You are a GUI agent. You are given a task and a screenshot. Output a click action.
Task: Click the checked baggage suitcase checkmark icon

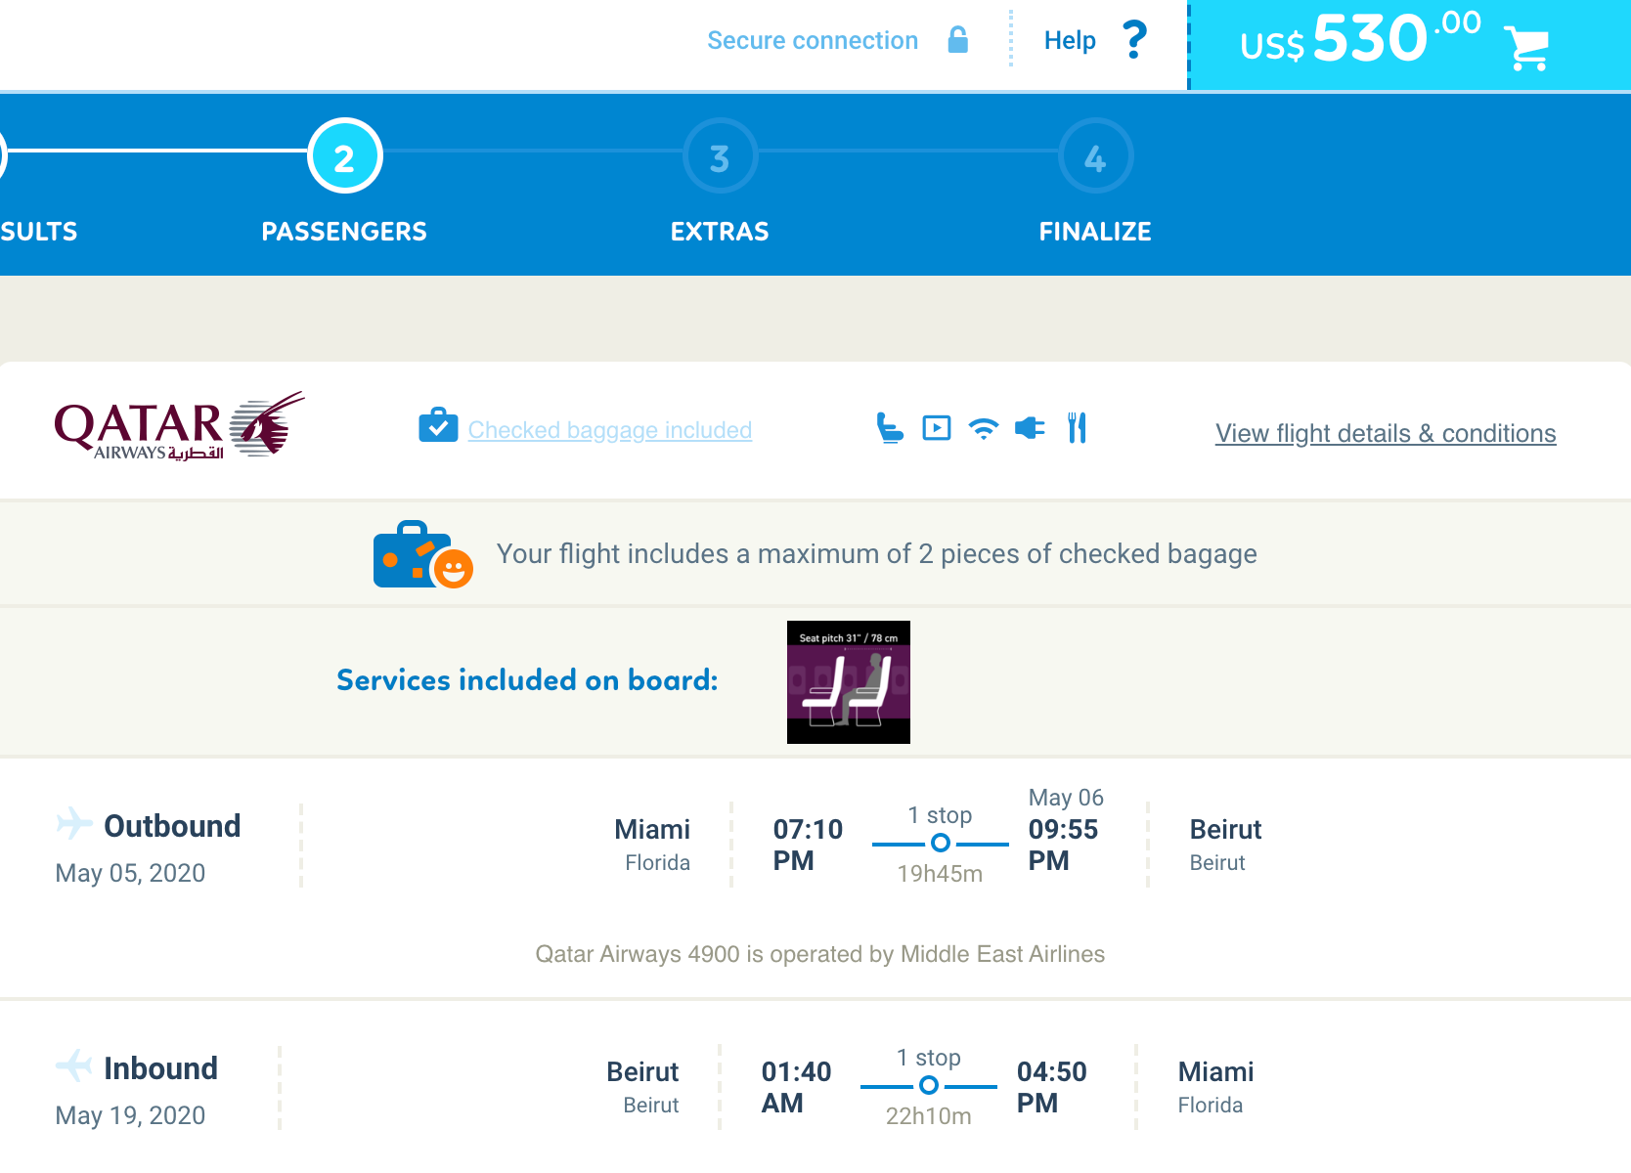coord(438,426)
